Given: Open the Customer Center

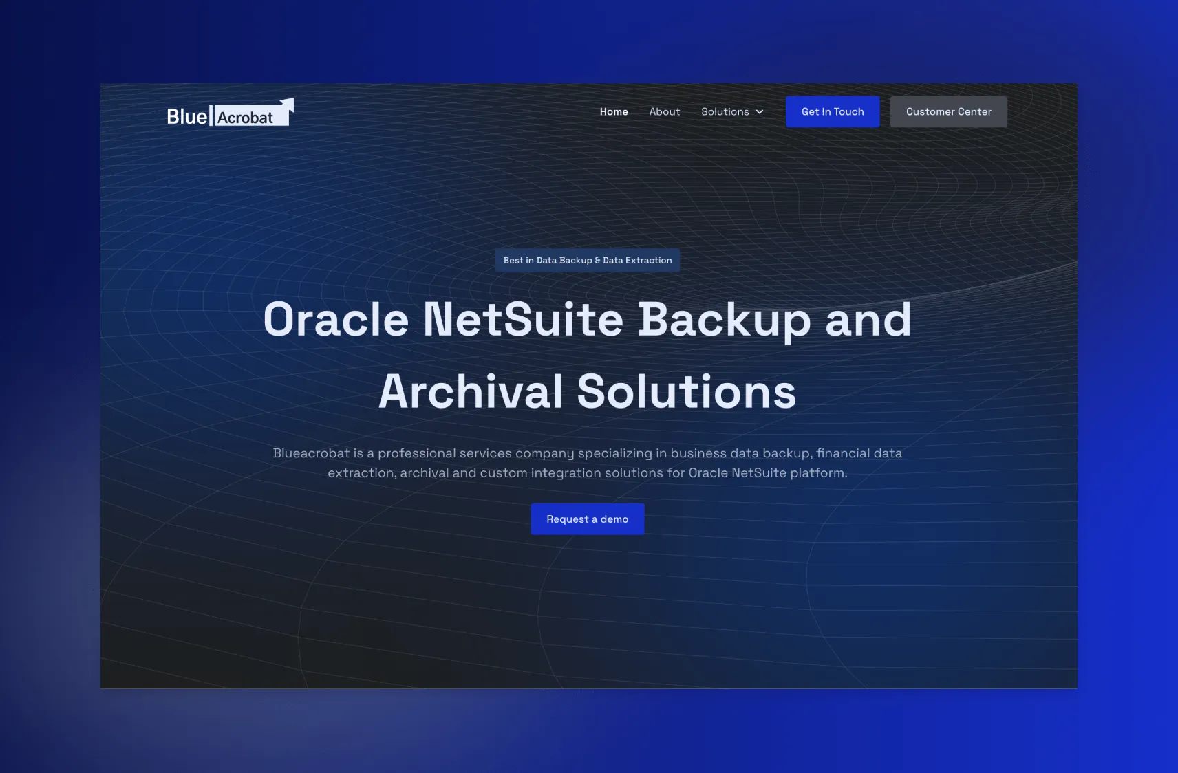Looking at the screenshot, I should tap(948, 111).
